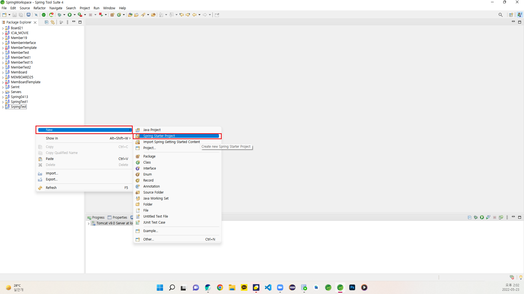Click the New Java Class toolbar icon

(119, 15)
